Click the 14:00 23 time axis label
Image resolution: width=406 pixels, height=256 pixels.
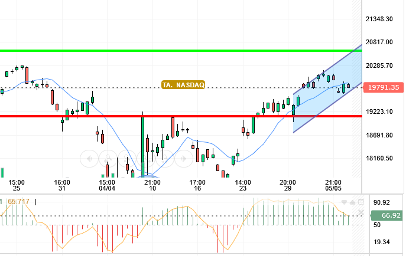(x=243, y=185)
